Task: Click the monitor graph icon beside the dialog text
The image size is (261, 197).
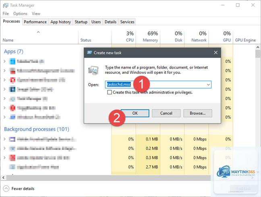Action: pos(93,70)
